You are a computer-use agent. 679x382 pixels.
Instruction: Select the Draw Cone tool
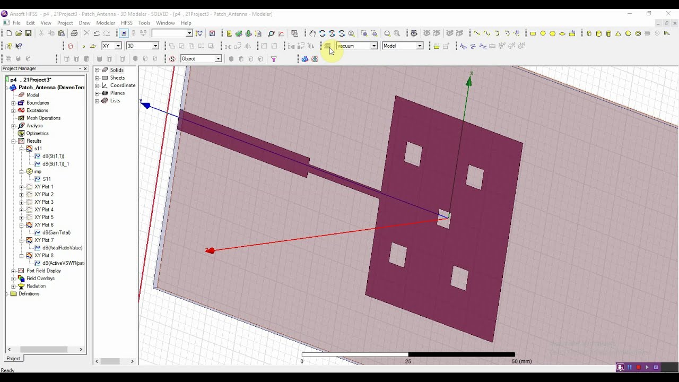pos(619,33)
